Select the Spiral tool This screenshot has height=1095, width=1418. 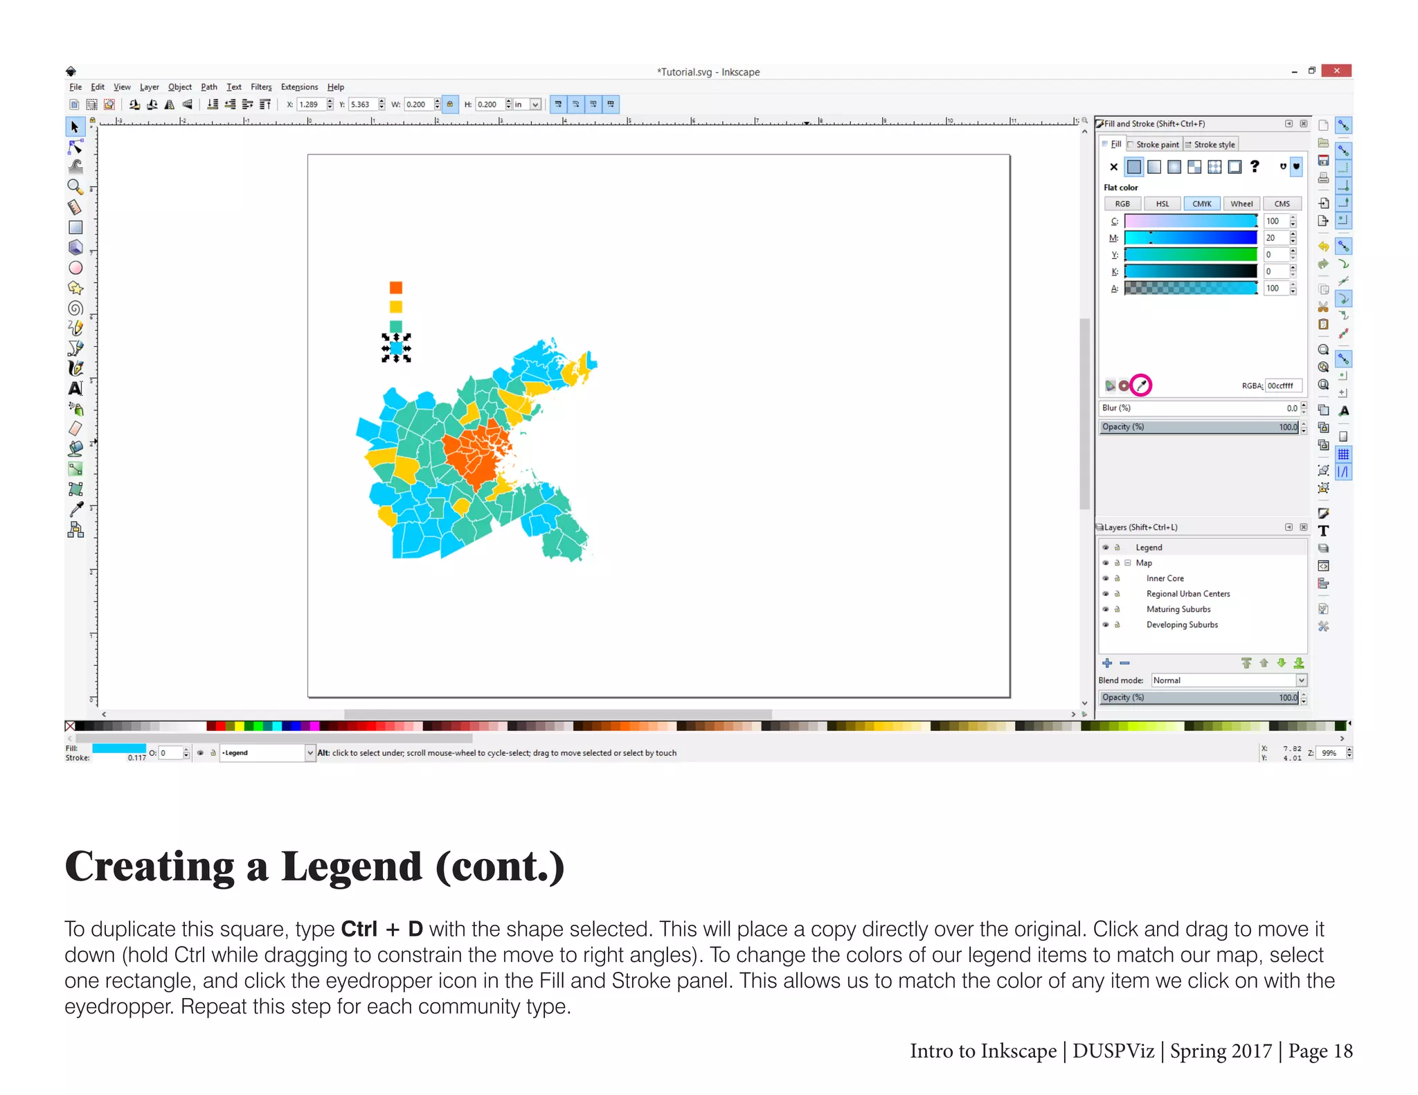[x=75, y=308]
